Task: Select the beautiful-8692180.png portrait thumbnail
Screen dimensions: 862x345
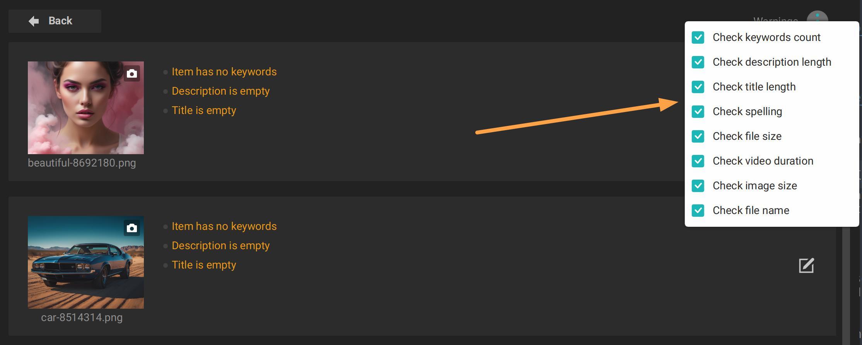Action: tap(86, 108)
